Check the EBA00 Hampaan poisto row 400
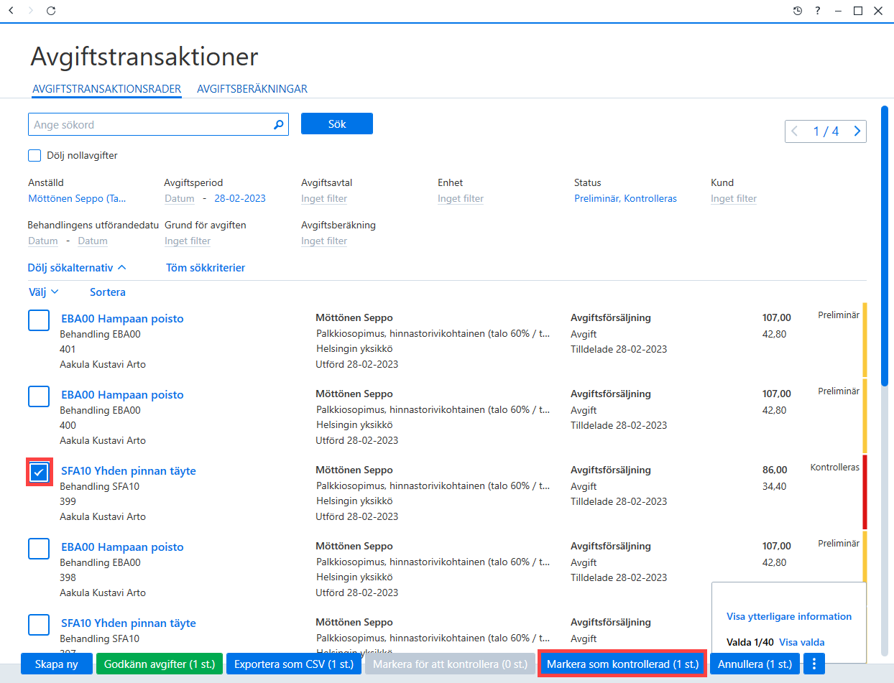Image resolution: width=894 pixels, height=683 pixels. tap(39, 396)
